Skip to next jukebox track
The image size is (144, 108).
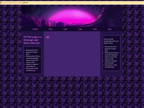tap(27, 3)
